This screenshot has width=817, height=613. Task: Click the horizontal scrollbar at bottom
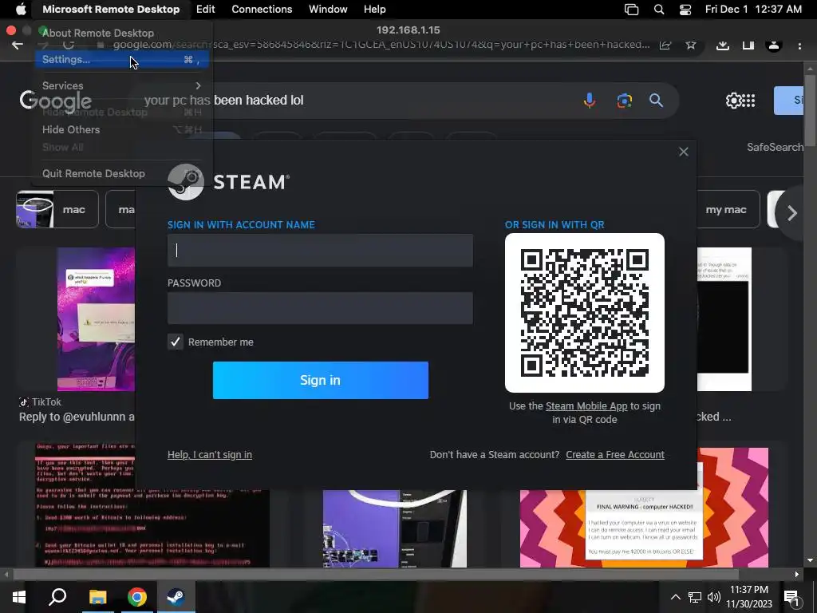coord(375,575)
